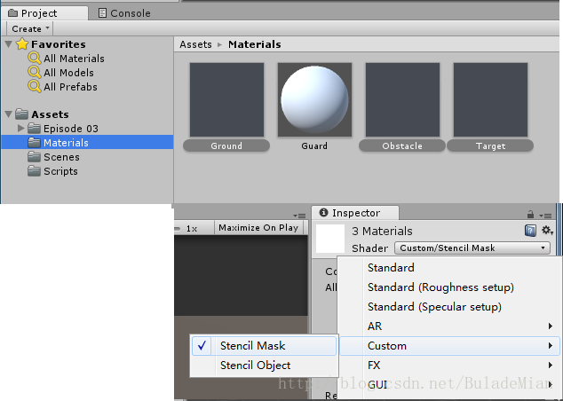Screen dimensions: 563x401
Task: Click the white material preview swatch
Action: click(330, 239)
